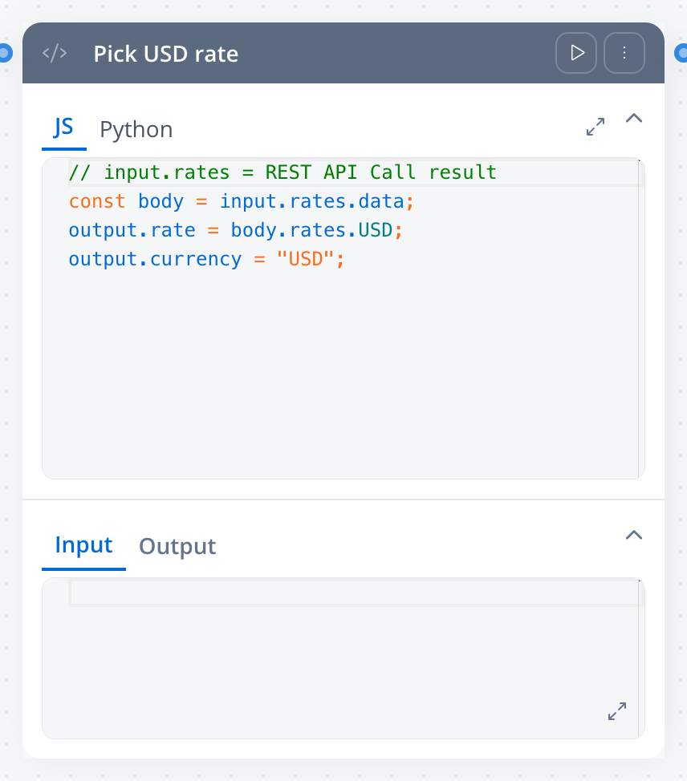The height and width of the screenshot is (781, 687).
Task: Click the code editor vertical scrollbar
Action: [x=641, y=319]
